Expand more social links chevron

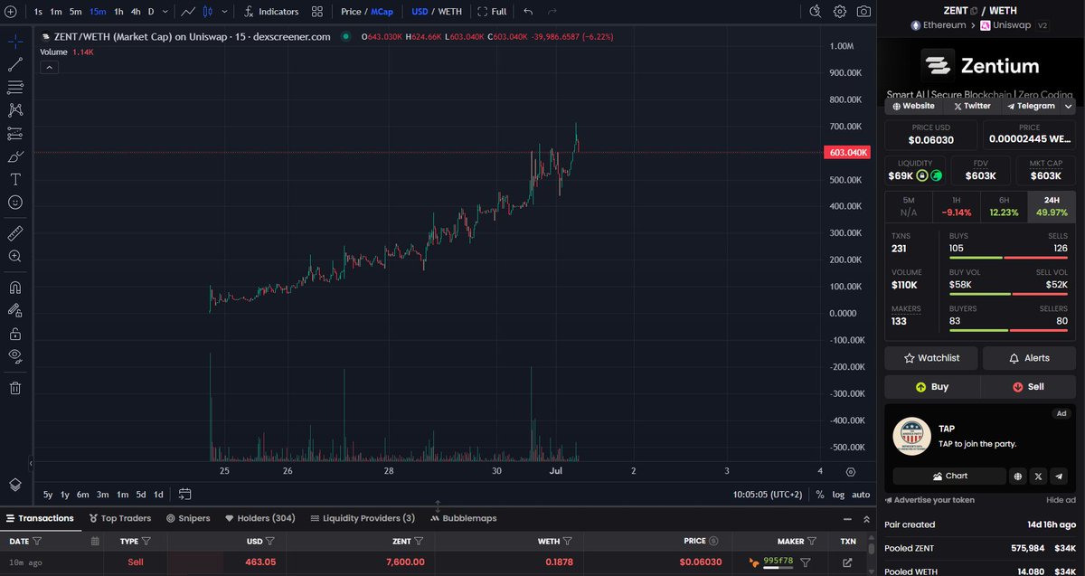pos(1068,106)
